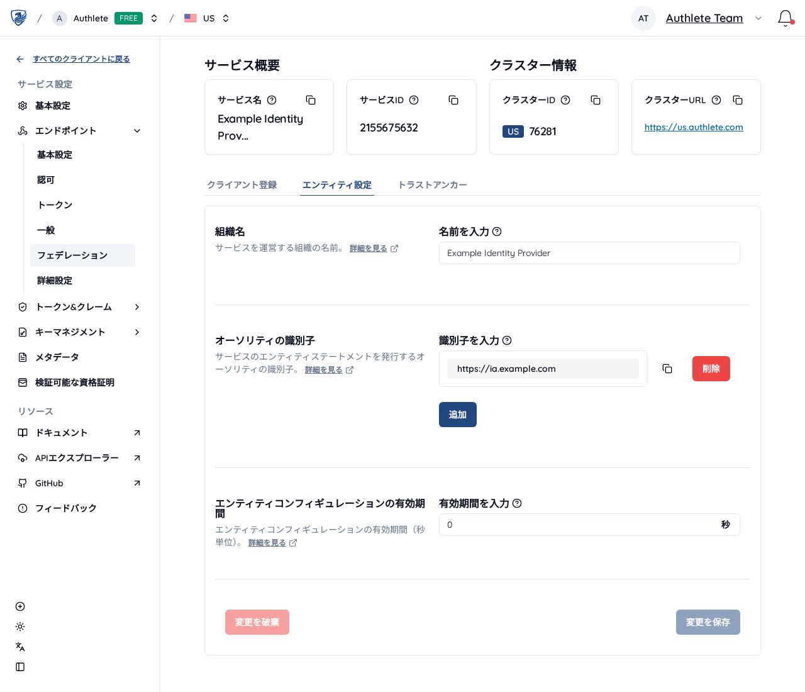Copy the cluster ID value
Image resolution: width=805 pixels, height=692 pixels.
click(596, 100)
